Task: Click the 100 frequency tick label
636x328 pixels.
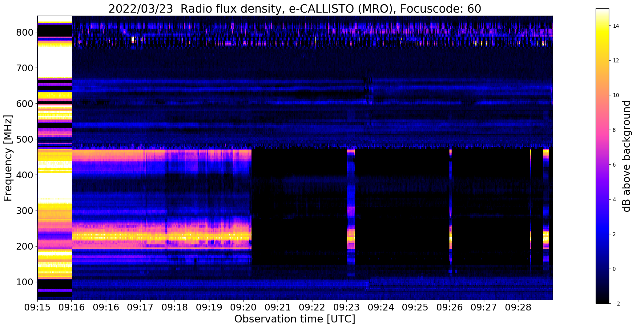Action: point(25,282)
